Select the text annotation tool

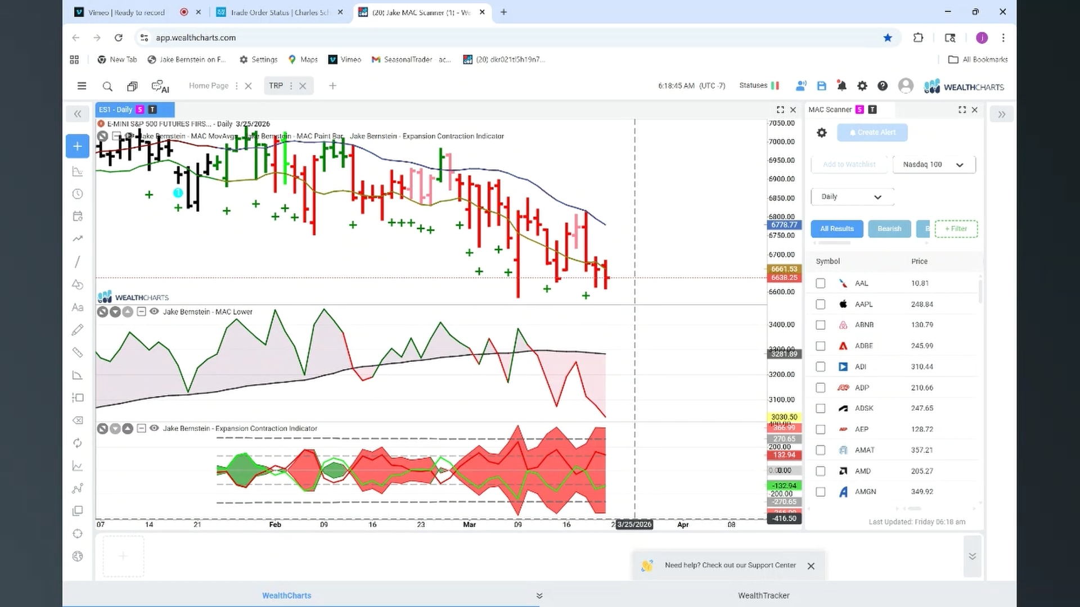78,307
